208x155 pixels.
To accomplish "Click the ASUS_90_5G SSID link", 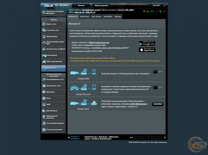I will click(x=90, y=12).
